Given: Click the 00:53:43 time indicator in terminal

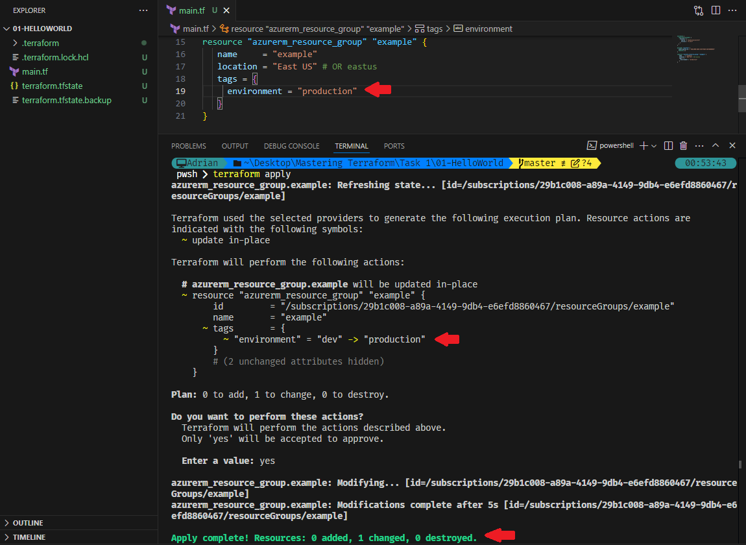Looking at the screenshot, I should (x=706, y=163).
